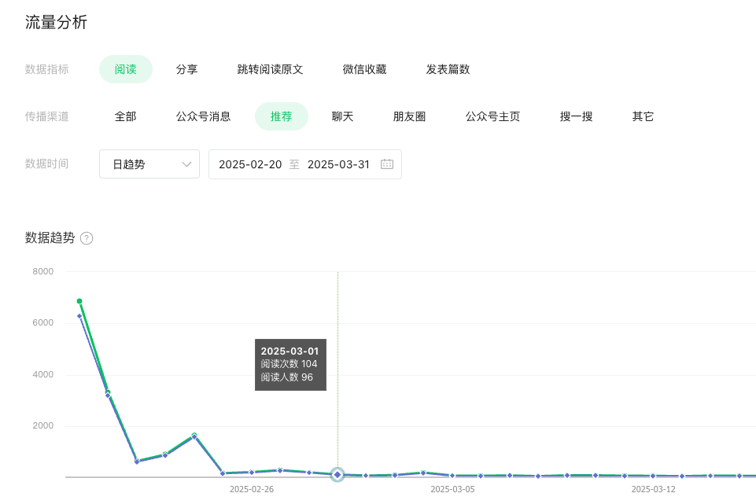756x504 pixels.
Task: Click the green peak point at chart start
Action: point(79,301)
